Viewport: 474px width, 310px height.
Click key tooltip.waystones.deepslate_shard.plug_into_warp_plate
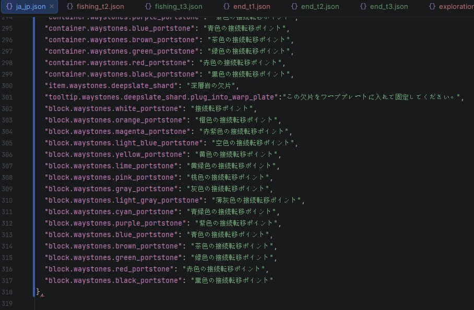click(161, 97)
